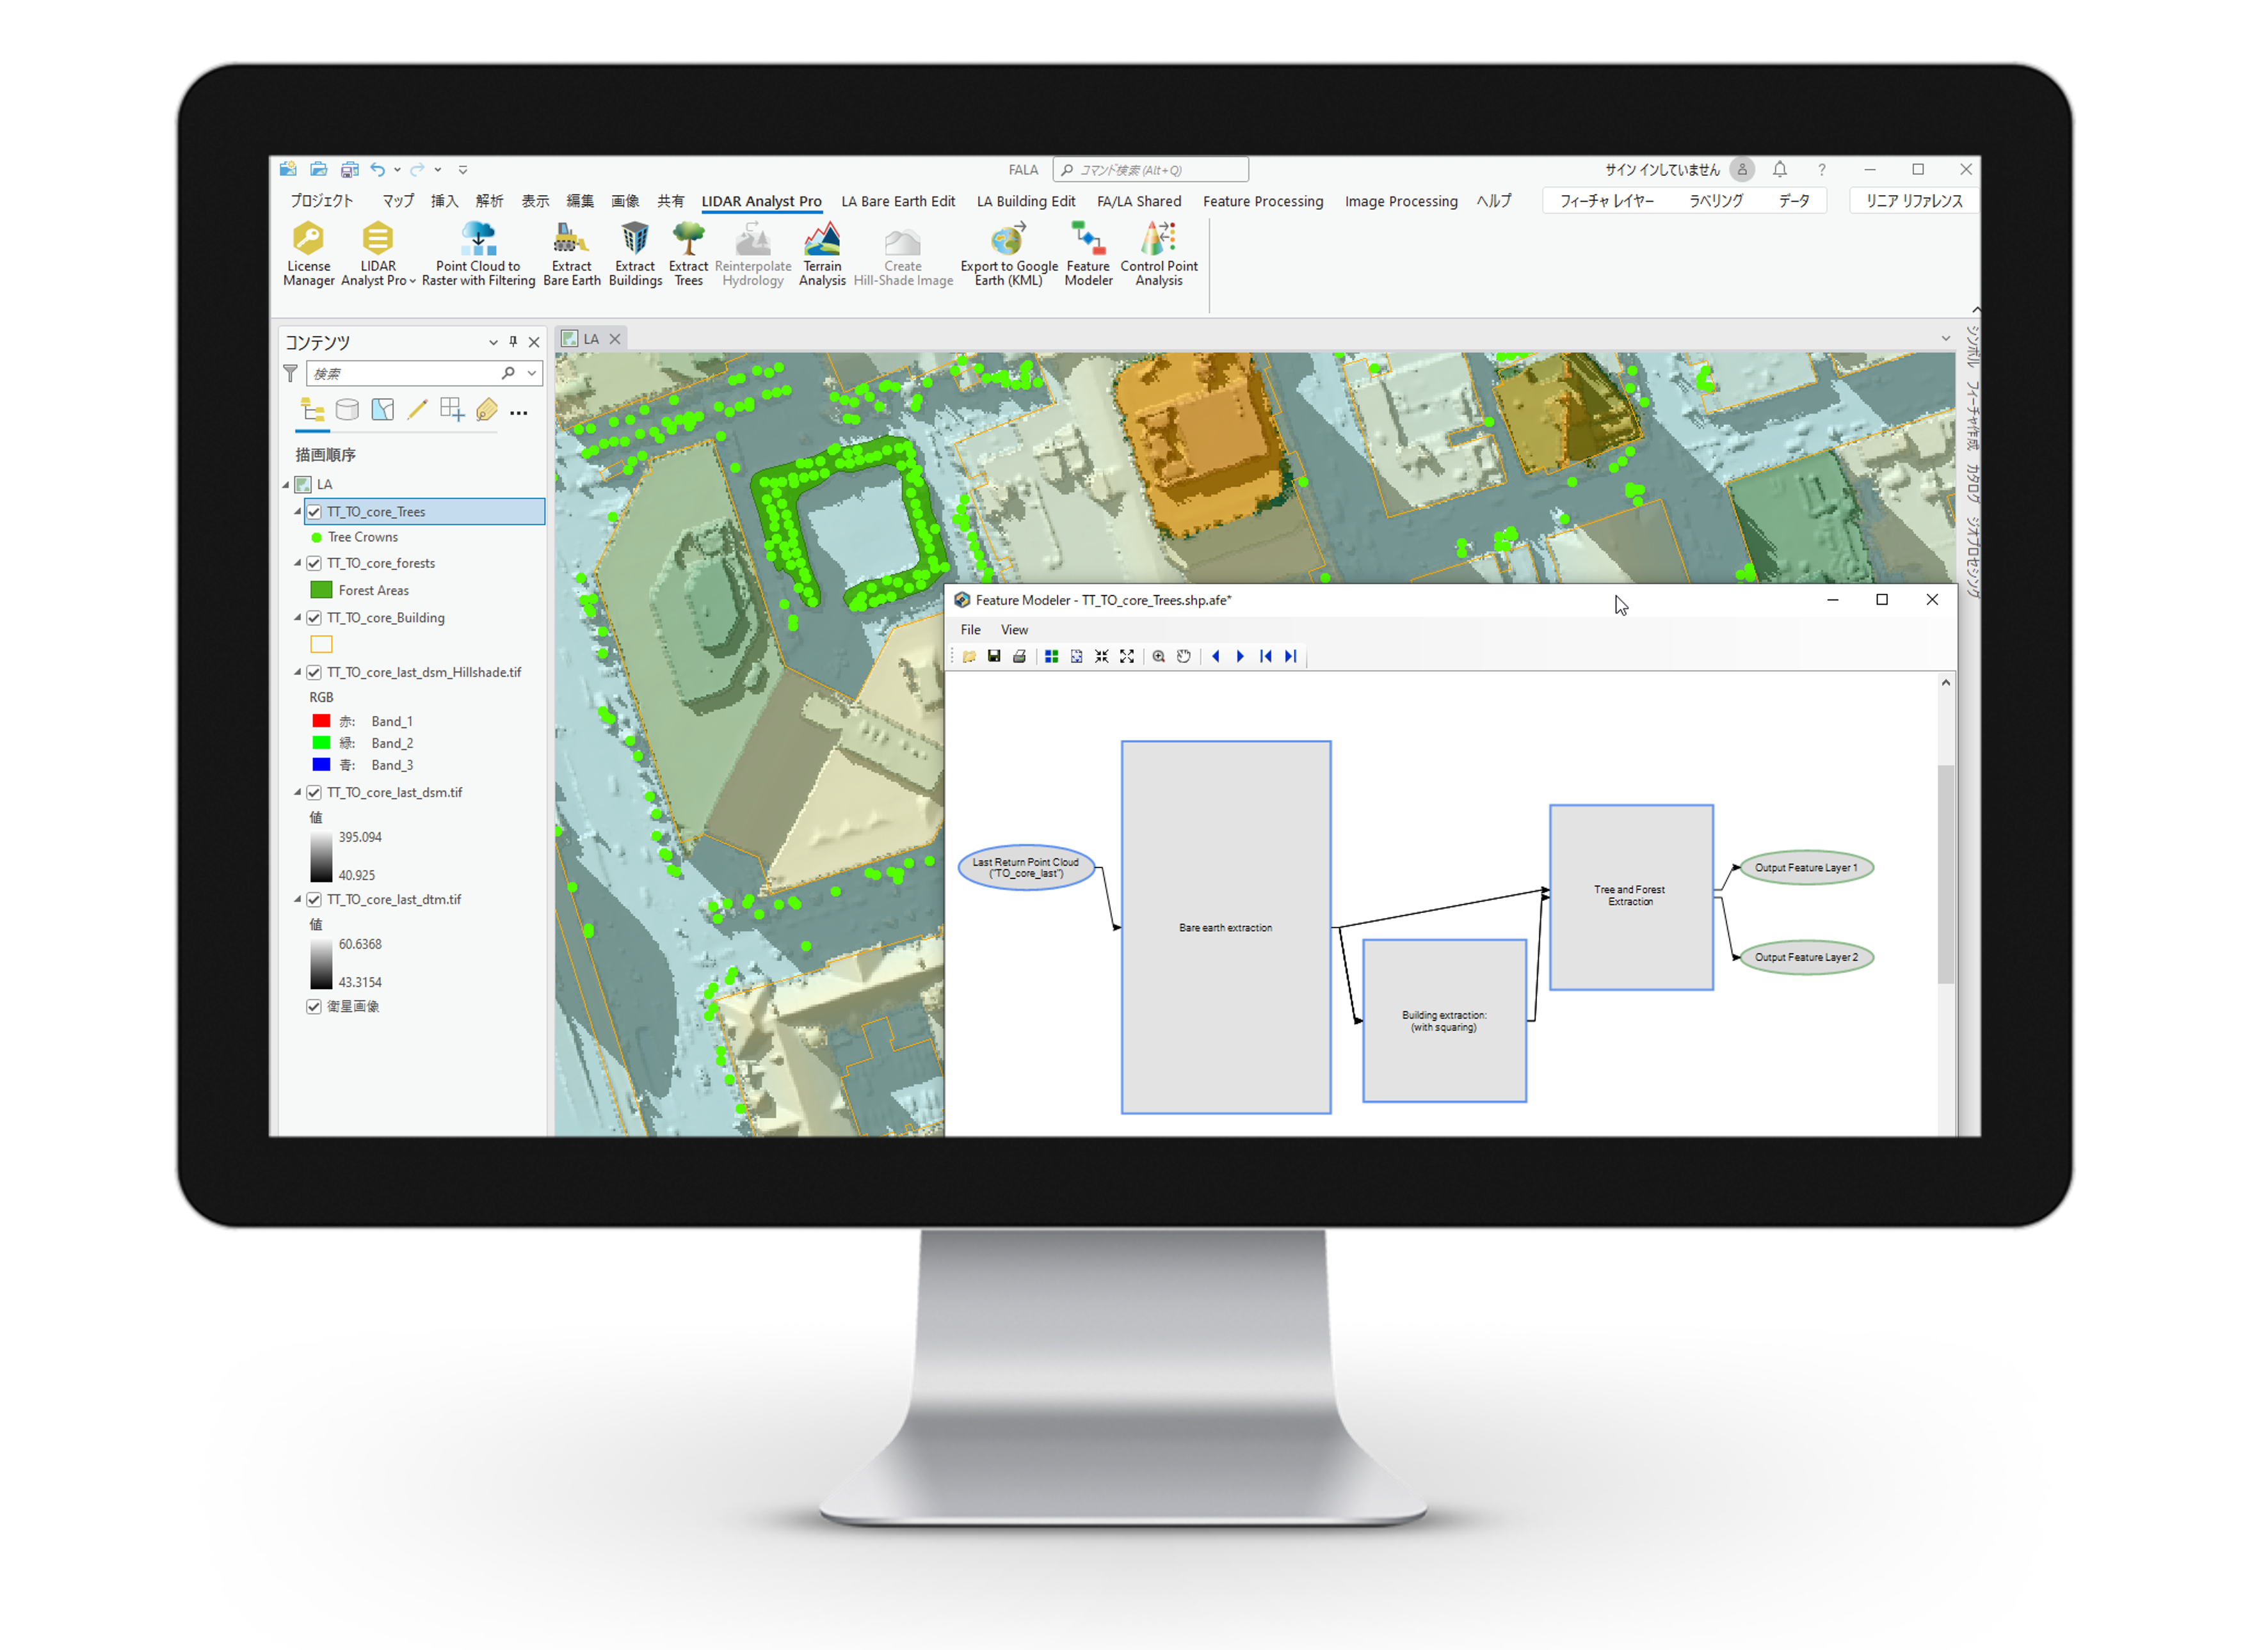2268x1650 pixels.
Task: Collapse the LA map tree node
Action: [286, 485]
